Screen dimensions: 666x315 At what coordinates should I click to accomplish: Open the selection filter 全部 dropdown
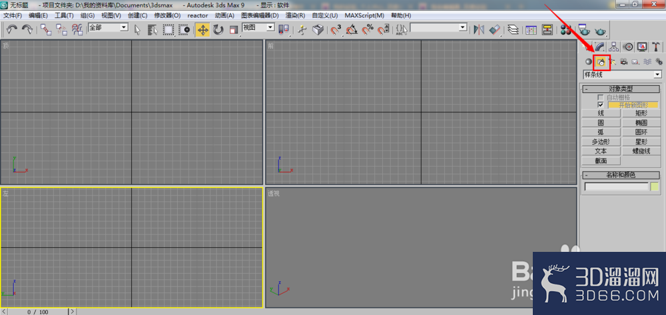pyautogui.click(x=108, y=27)
